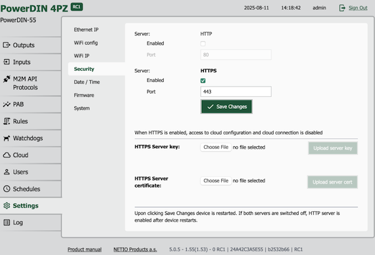The image size is (375, 255).
Task: Click the Save Changes button
Action: point(226,107)
